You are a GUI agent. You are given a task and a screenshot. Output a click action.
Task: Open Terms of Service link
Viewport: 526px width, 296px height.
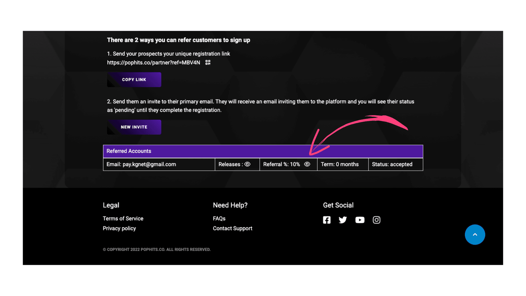[x=123, y=218]
